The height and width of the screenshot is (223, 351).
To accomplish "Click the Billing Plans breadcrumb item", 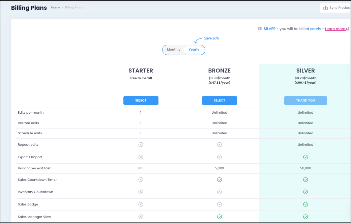I will click(x=74, y=7).
